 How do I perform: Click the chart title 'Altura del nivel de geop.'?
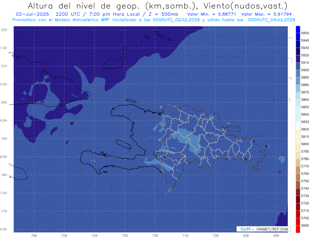pos(83,6)
